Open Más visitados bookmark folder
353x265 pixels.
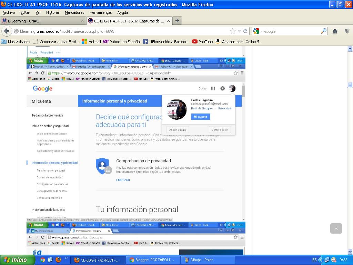16,42
